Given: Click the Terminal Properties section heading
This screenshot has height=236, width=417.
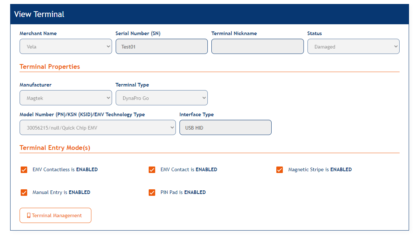Looking at the screenshot, I should click(49, 67).
